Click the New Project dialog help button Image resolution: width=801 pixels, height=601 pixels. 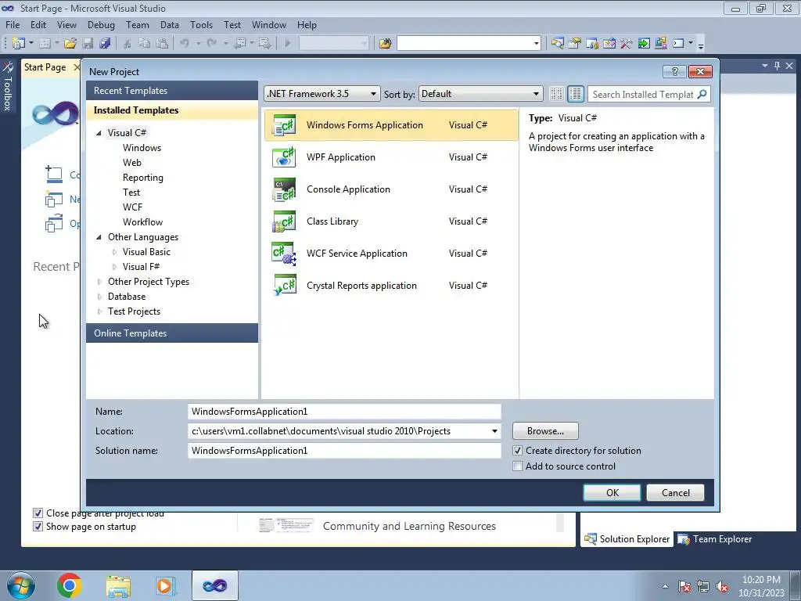(x=674, y=71)
